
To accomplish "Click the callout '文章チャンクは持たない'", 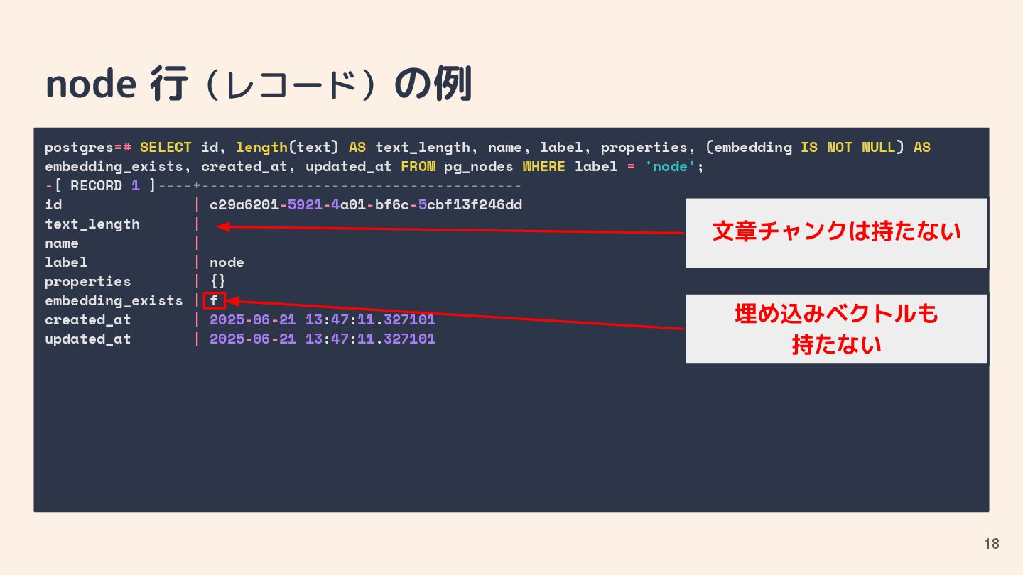I will click(x=836, y=232).
